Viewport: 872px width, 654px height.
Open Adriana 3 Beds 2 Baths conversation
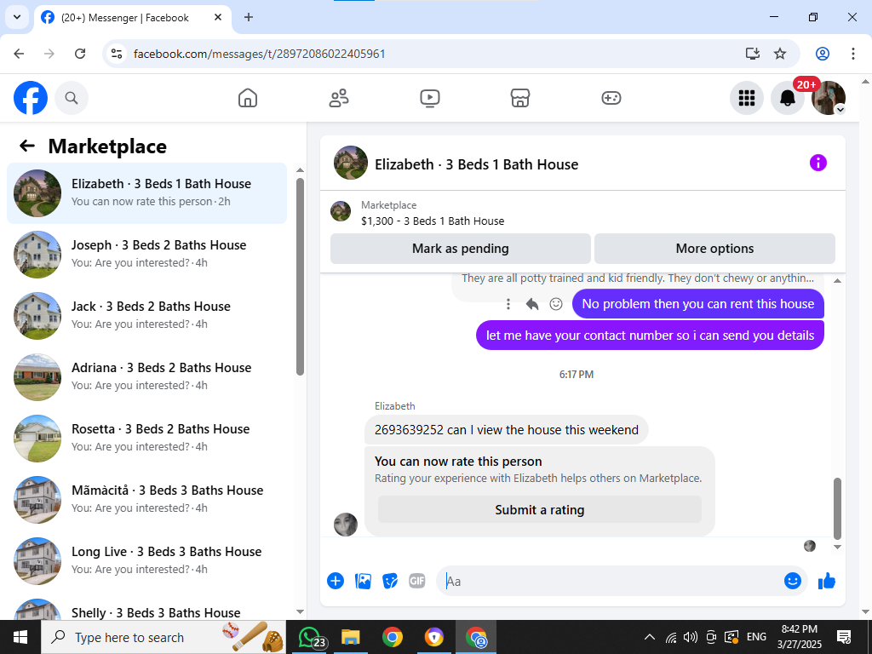[146, 376]
